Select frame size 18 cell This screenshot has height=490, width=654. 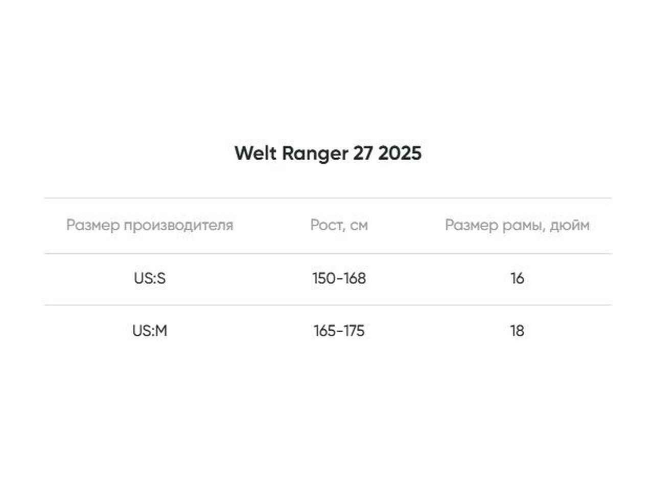pos(517,331)
